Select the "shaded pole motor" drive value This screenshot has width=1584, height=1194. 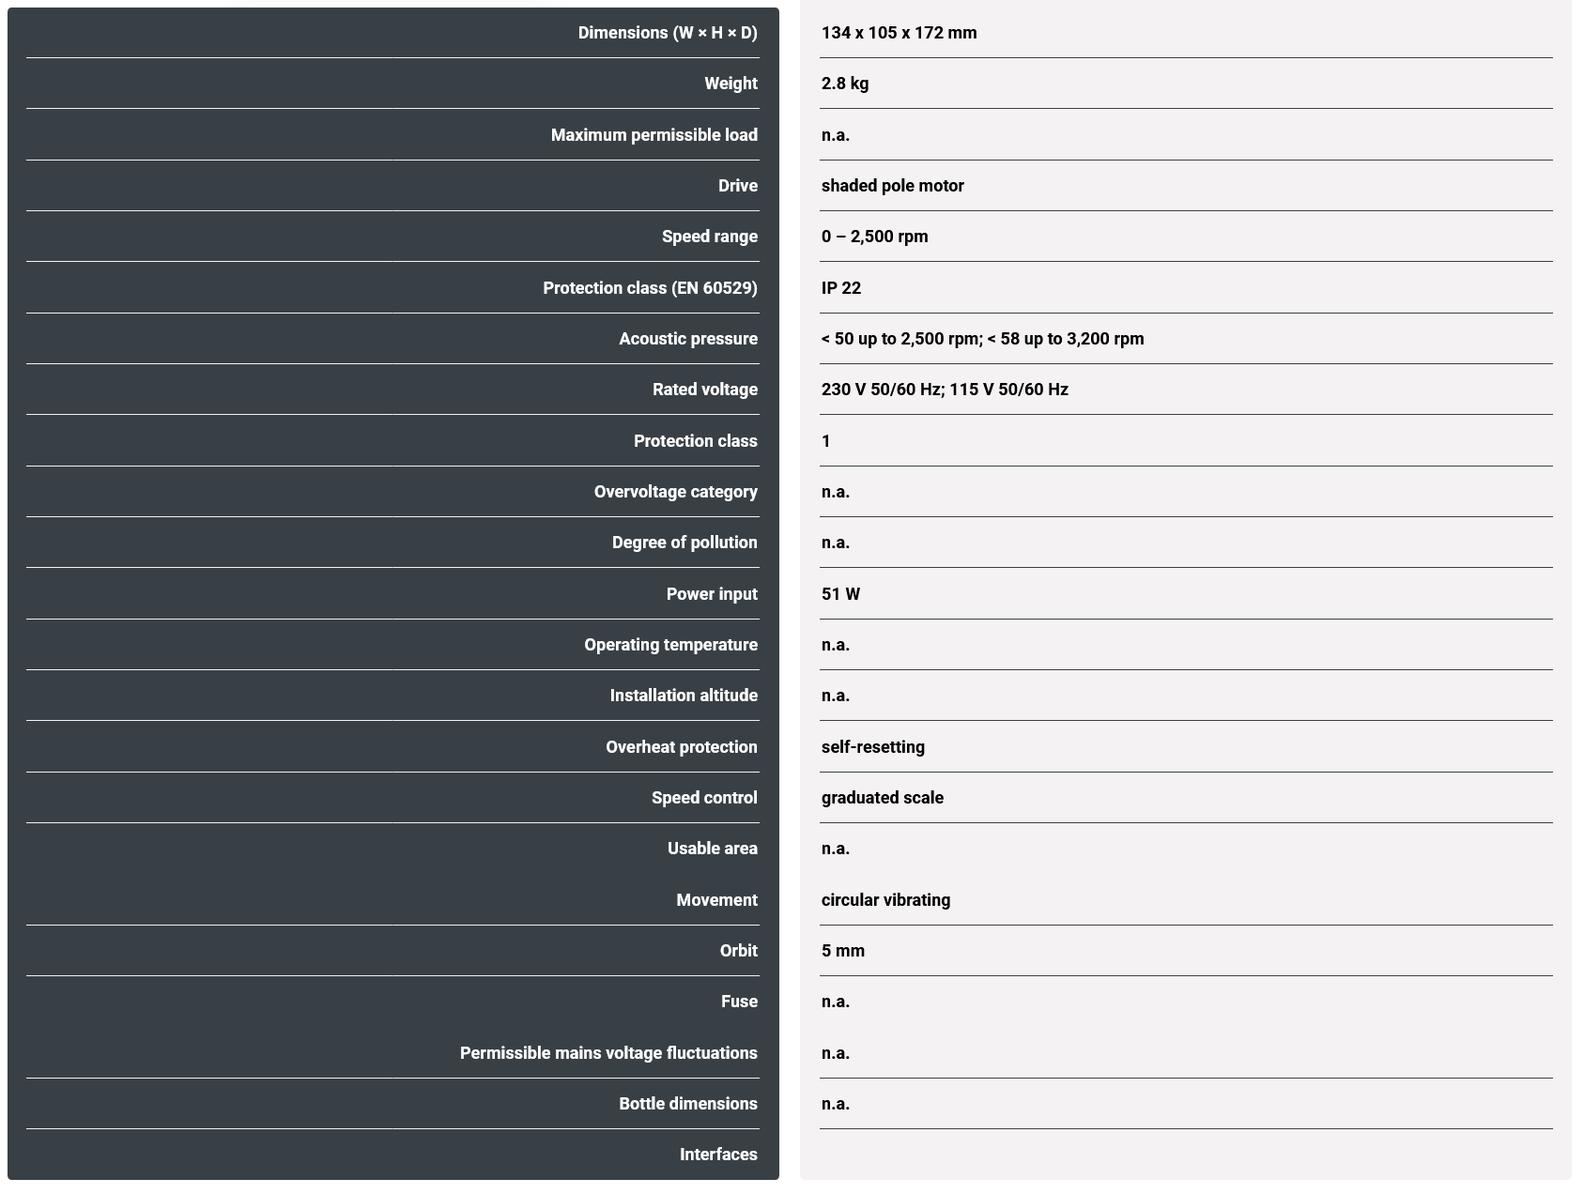pyautogui.click(x=892, y=186)
